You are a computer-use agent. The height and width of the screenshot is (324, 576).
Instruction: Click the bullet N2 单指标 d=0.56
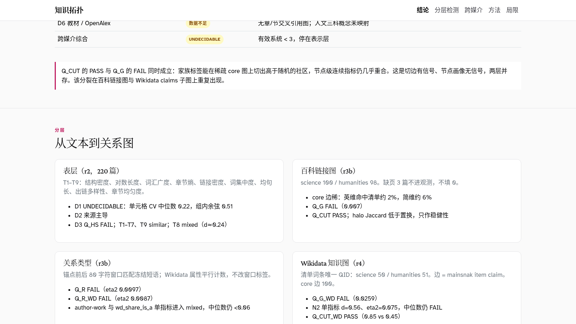377,307
